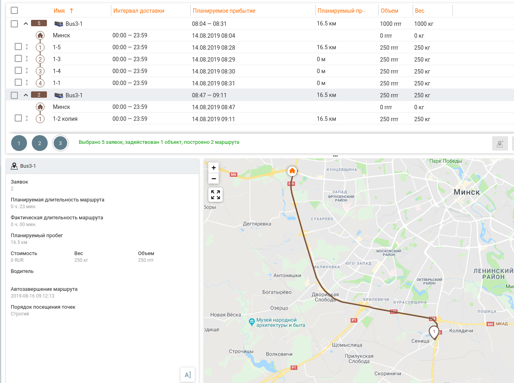
Task: Toggle the select-all checkbox in header
Action: click(14, 10)
